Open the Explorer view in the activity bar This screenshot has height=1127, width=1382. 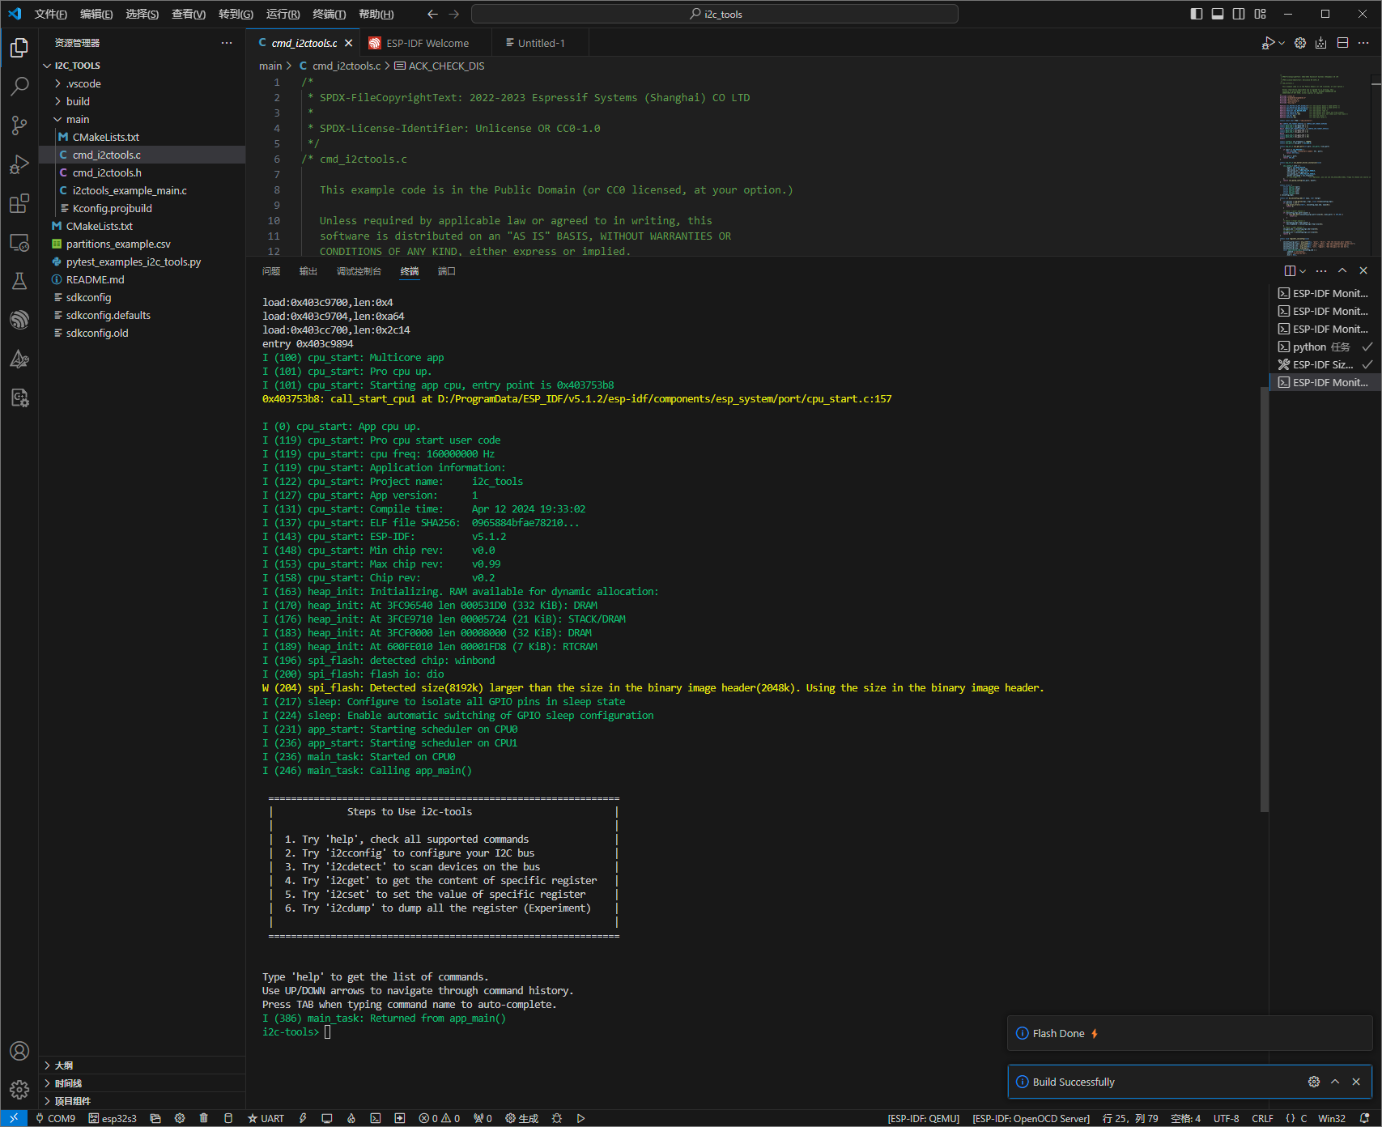point(19,49)
